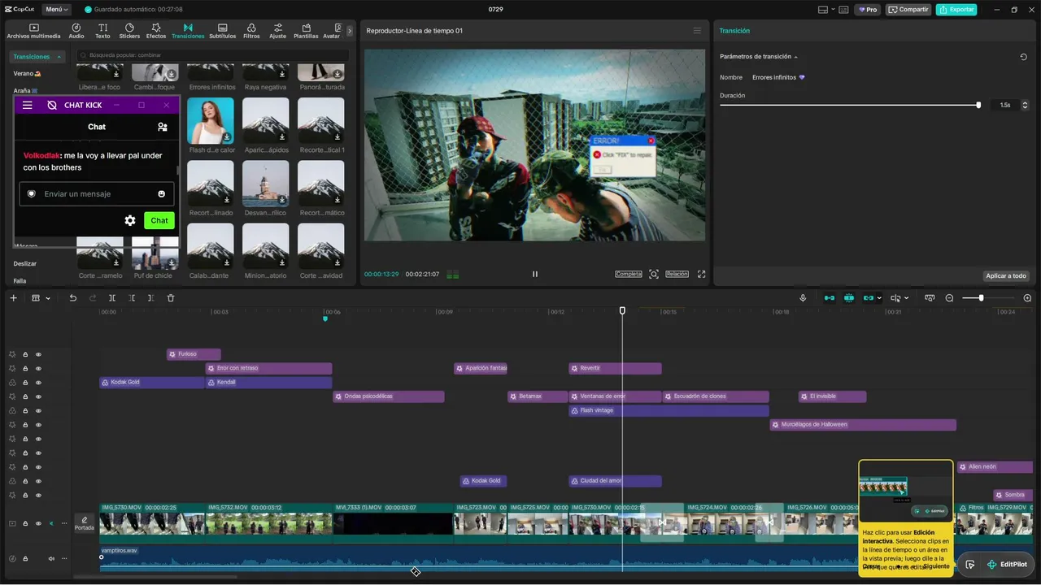This screenshot has width=1041, height=585.
Task: Click the EditPilot button
Action: tap(1007, 565)
